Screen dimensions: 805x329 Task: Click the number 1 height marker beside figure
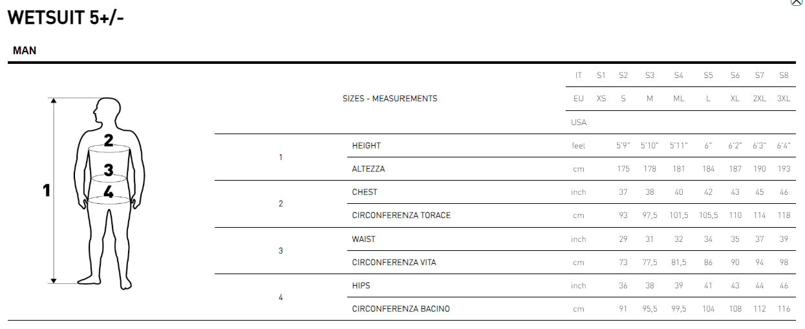point(47,191)
